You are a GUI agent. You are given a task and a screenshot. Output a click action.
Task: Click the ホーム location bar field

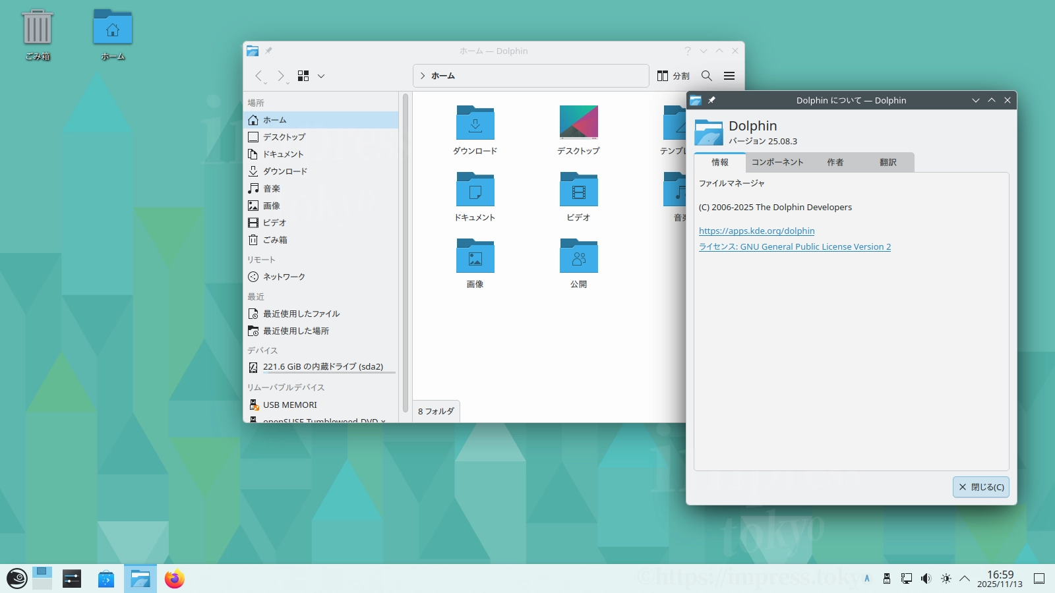pyautogui.click(x=531, y=76)
